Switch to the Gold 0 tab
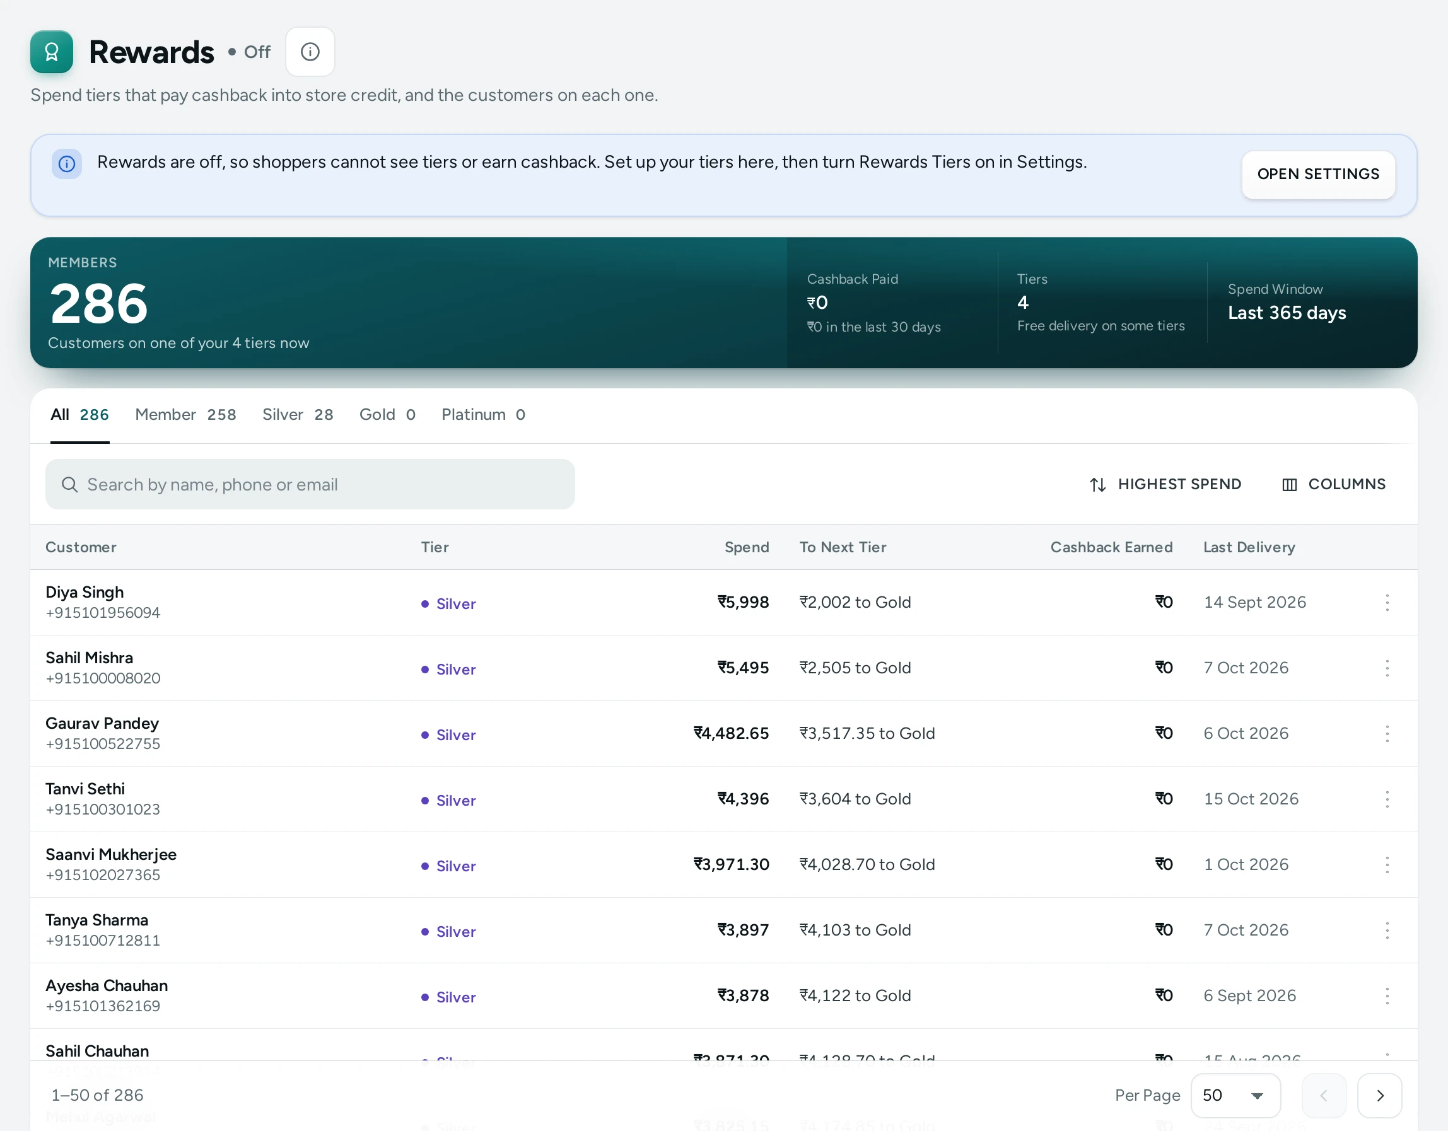 pyautogui.click(x=387, y=415)
